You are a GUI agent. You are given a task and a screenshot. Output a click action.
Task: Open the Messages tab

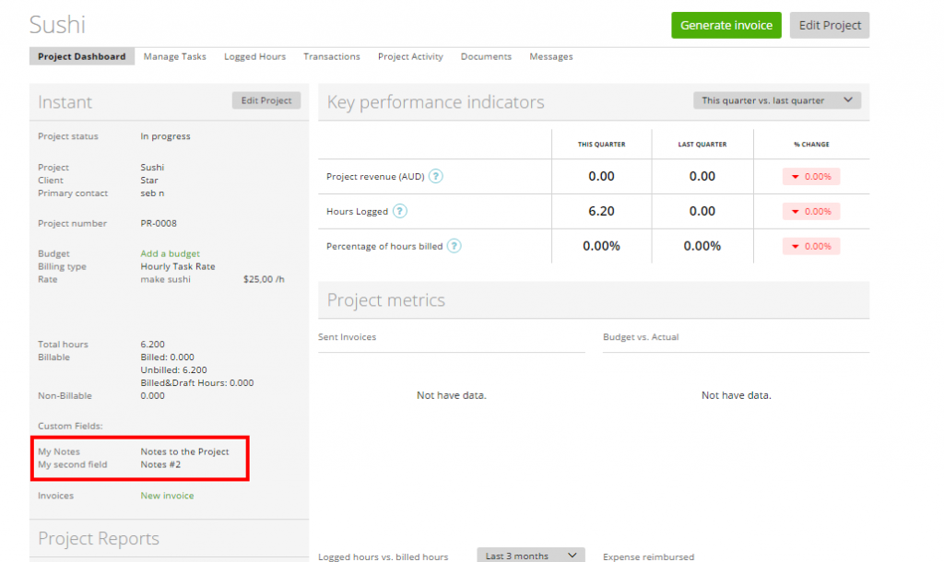[x=550, y=56]
